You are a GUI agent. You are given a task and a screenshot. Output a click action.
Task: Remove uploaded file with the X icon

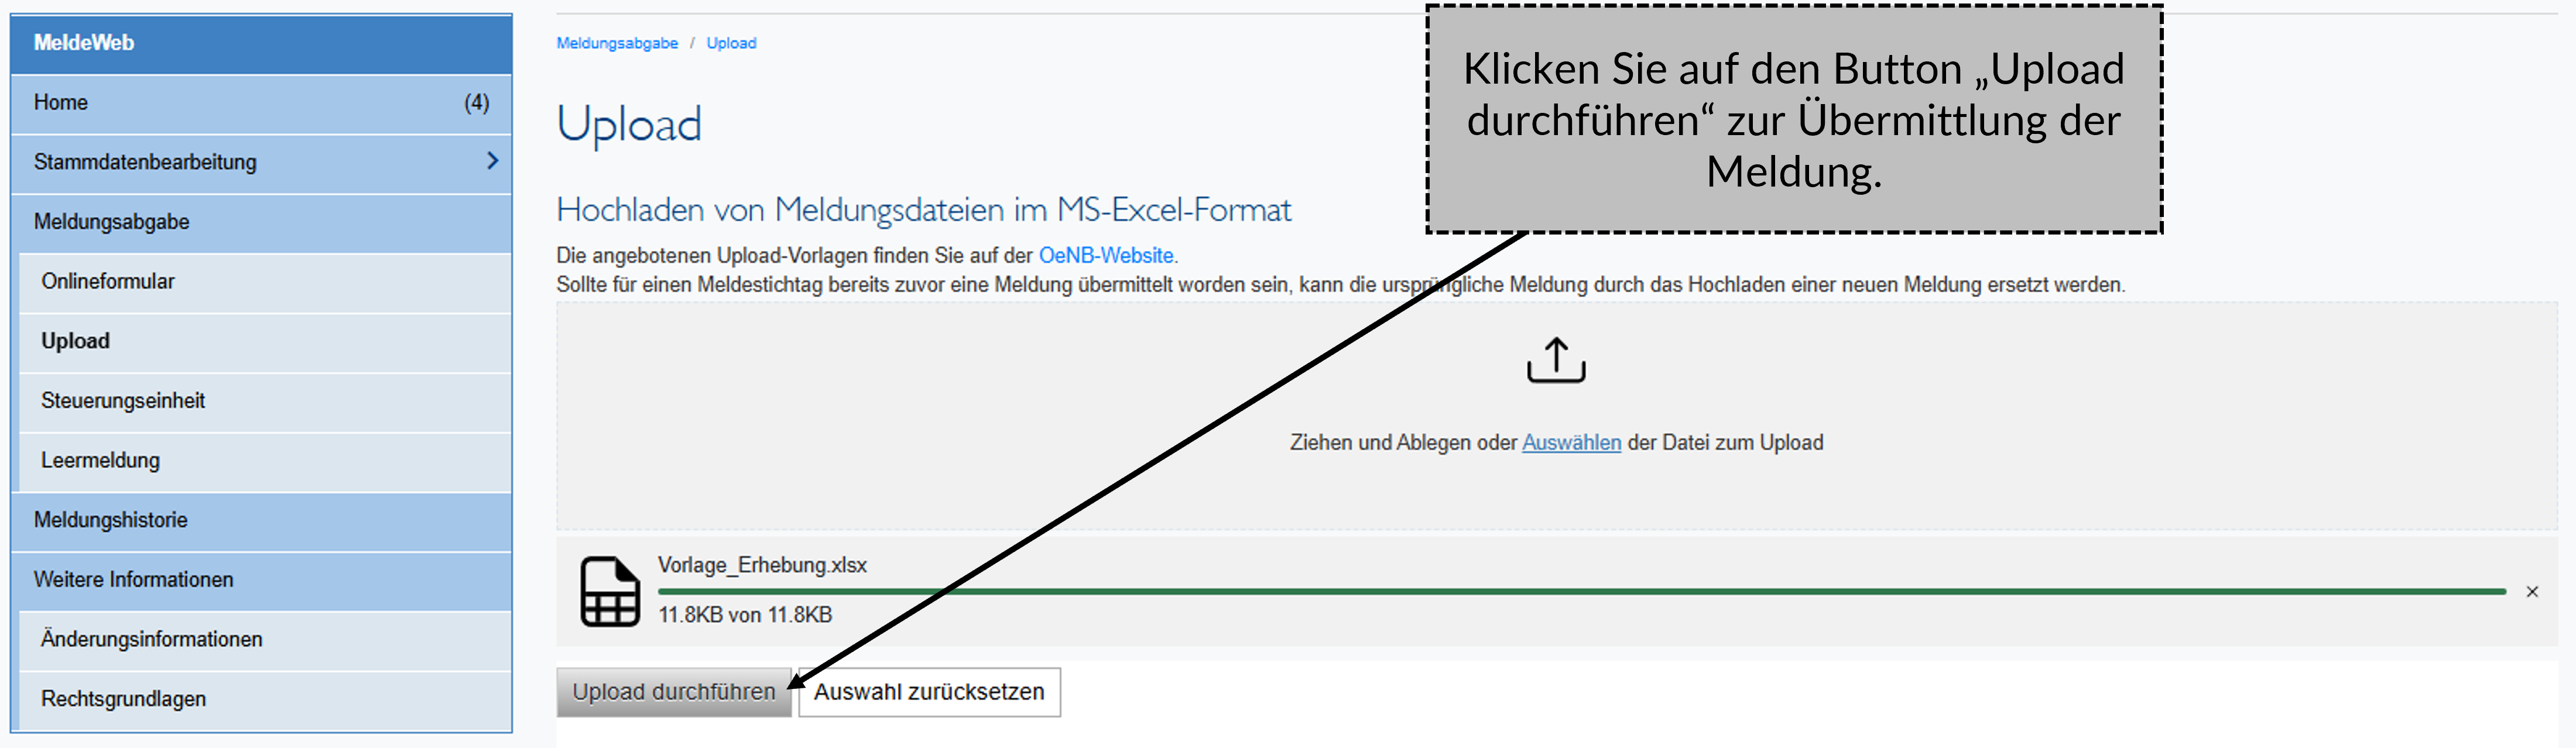pos(2531,592)
